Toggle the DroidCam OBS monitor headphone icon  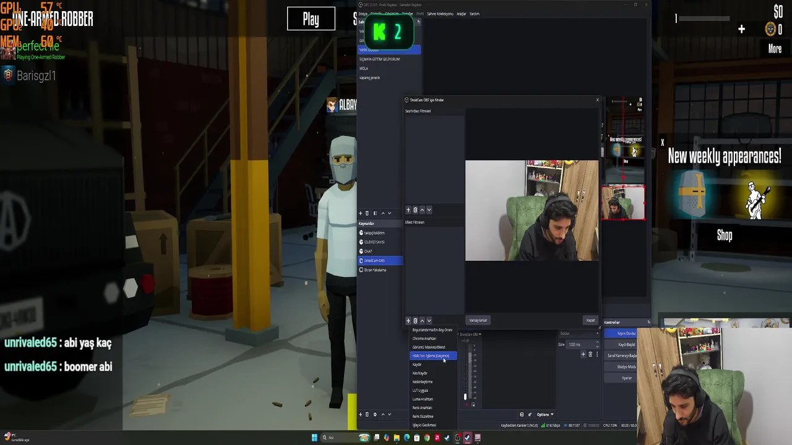point(473,404)
